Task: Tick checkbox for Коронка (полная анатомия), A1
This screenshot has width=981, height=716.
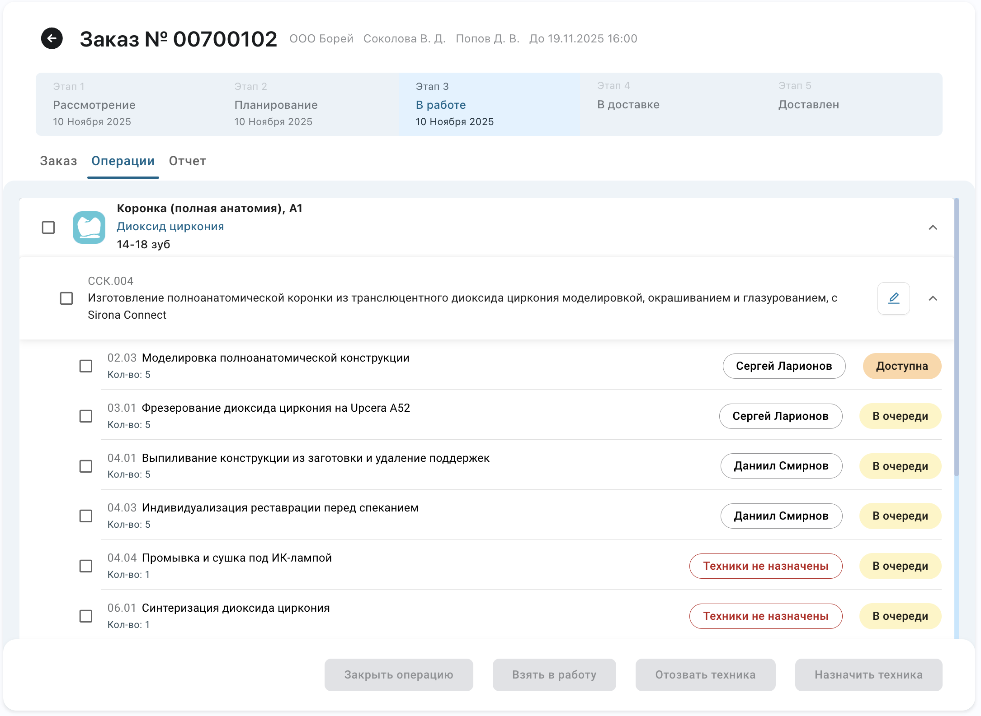Action: (x=48, y=228)
